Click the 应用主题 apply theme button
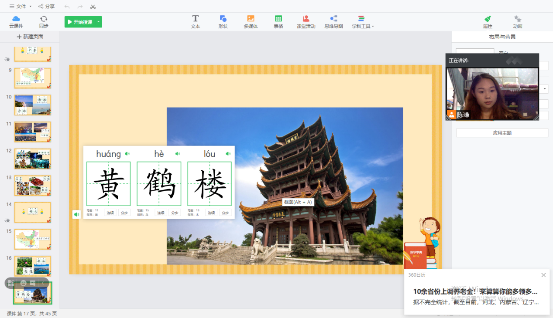Image resolution: width=553 pixels, height=318 pixels. (502, 133)
